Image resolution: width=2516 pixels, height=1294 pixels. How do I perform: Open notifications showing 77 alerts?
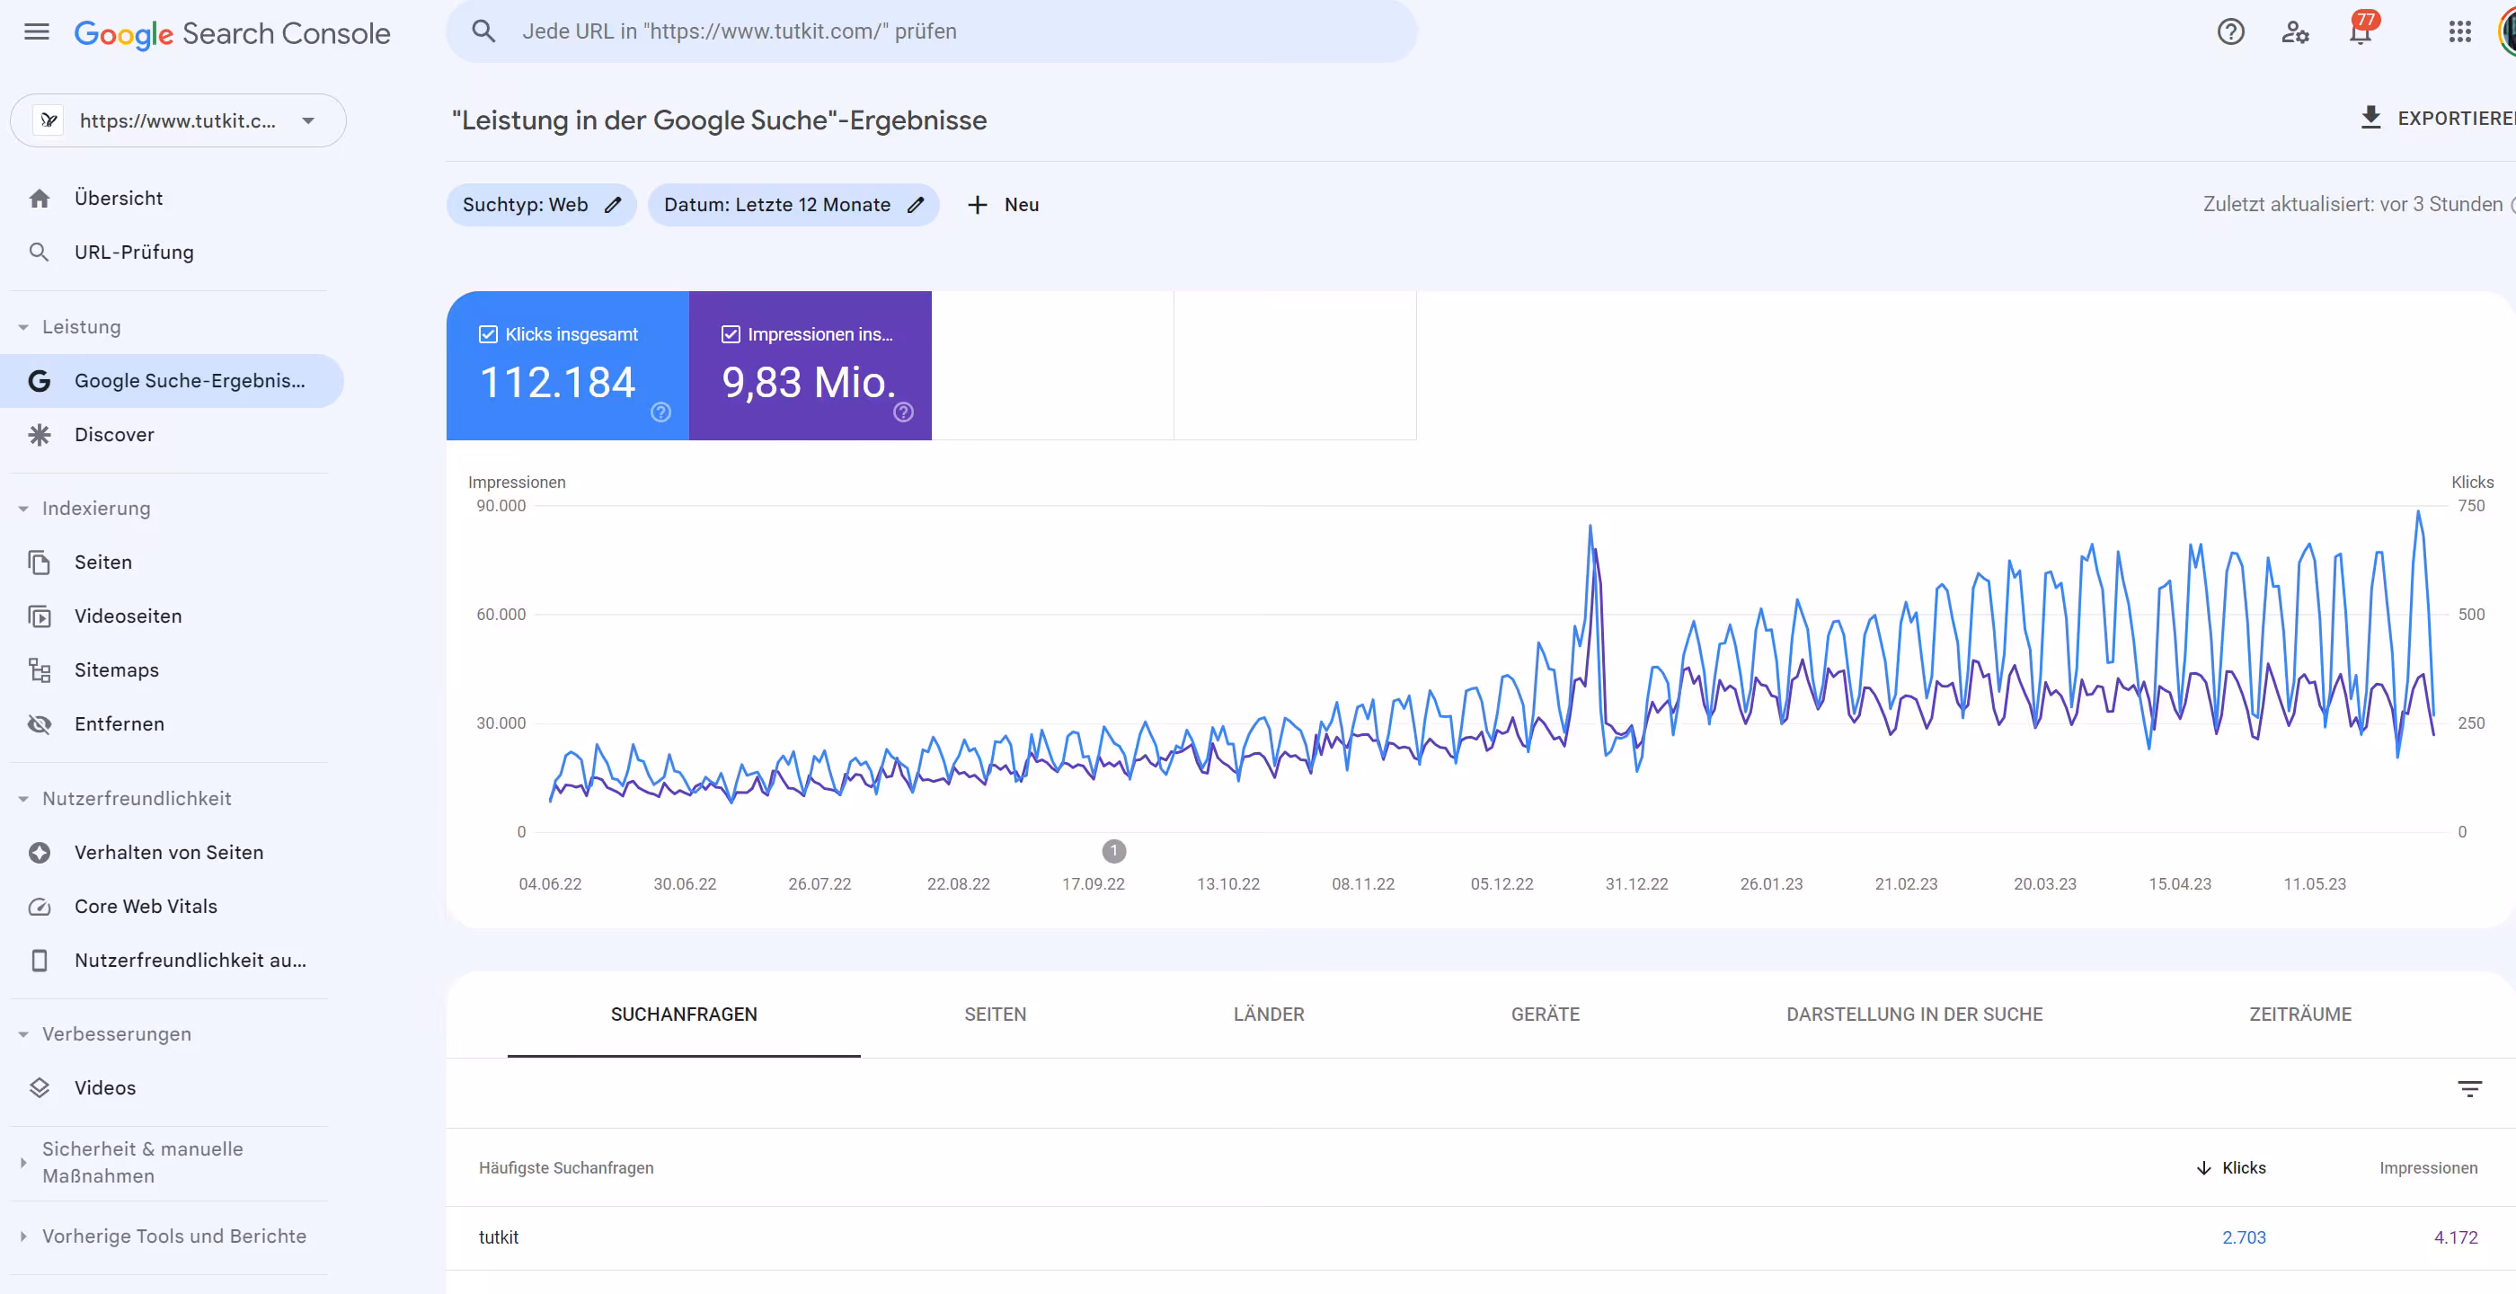tap(2361, 31)
